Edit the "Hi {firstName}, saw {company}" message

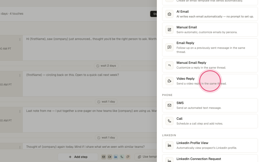[x=90, y=48]
